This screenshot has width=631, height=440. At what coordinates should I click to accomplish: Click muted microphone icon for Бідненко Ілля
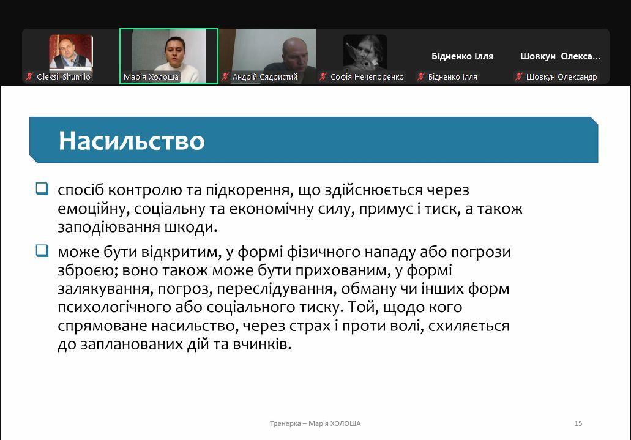[x=421, y=76]
